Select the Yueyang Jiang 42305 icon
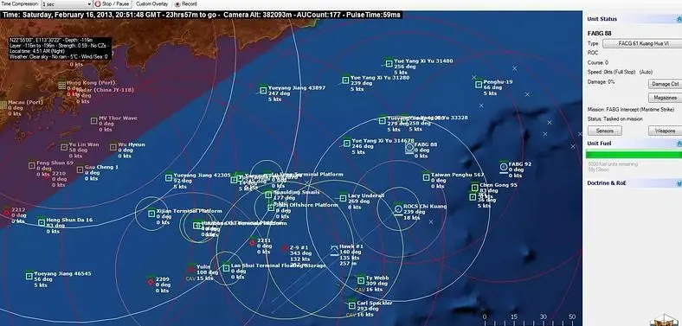This screenshot has height=326, width=682. [169, 177]
